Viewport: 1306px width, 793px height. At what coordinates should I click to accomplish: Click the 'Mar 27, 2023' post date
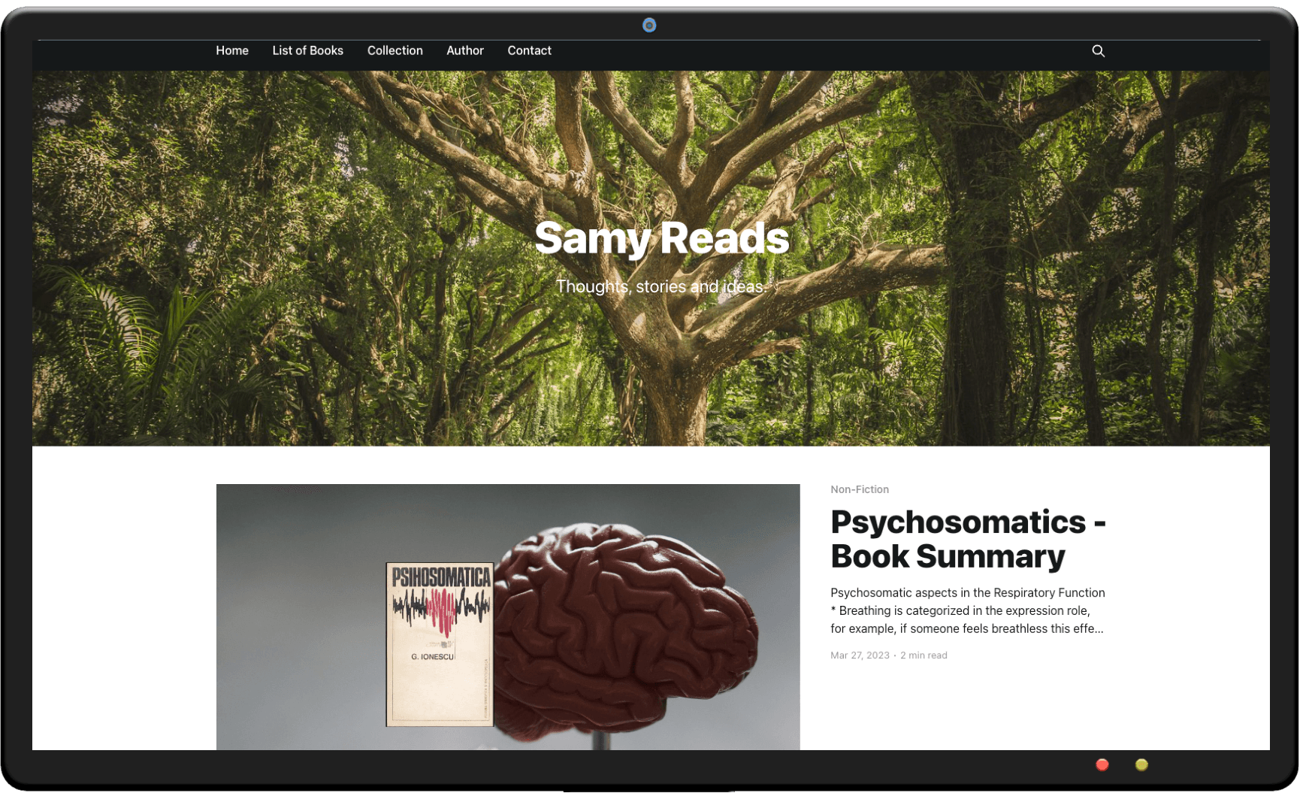pos(860,655)
